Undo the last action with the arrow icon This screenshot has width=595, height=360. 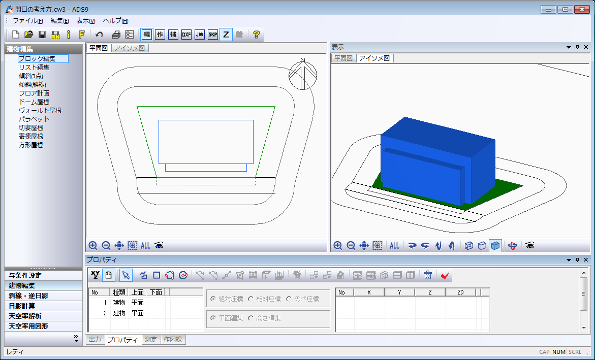[x=99, y=35]
